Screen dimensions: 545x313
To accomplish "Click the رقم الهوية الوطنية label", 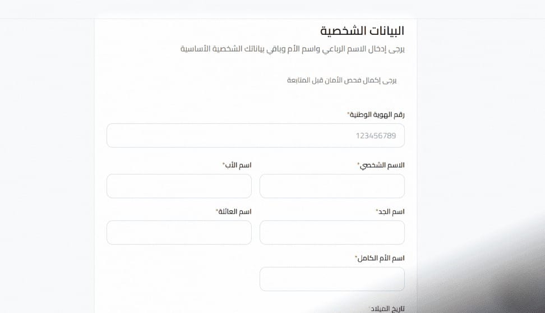I will [x=377, y=114].
